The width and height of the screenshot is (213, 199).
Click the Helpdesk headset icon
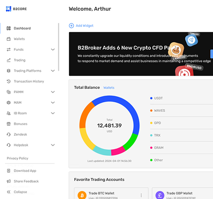tap(9, 145)
